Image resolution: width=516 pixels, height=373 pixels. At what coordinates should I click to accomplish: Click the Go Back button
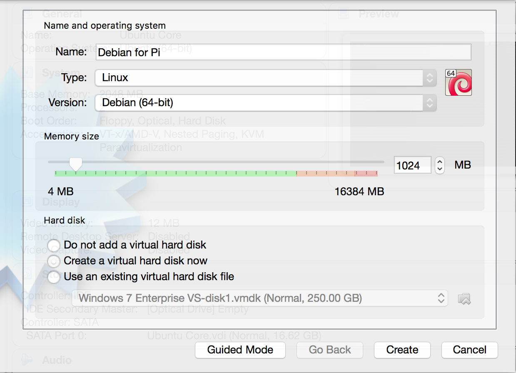(330, 350)
